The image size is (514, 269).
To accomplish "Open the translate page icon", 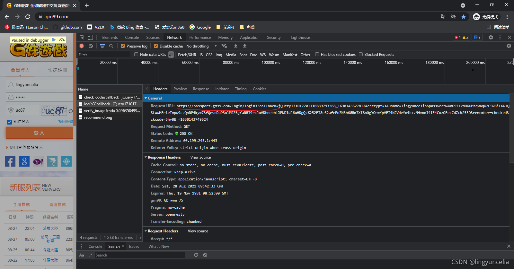I will tap(443, 17).
